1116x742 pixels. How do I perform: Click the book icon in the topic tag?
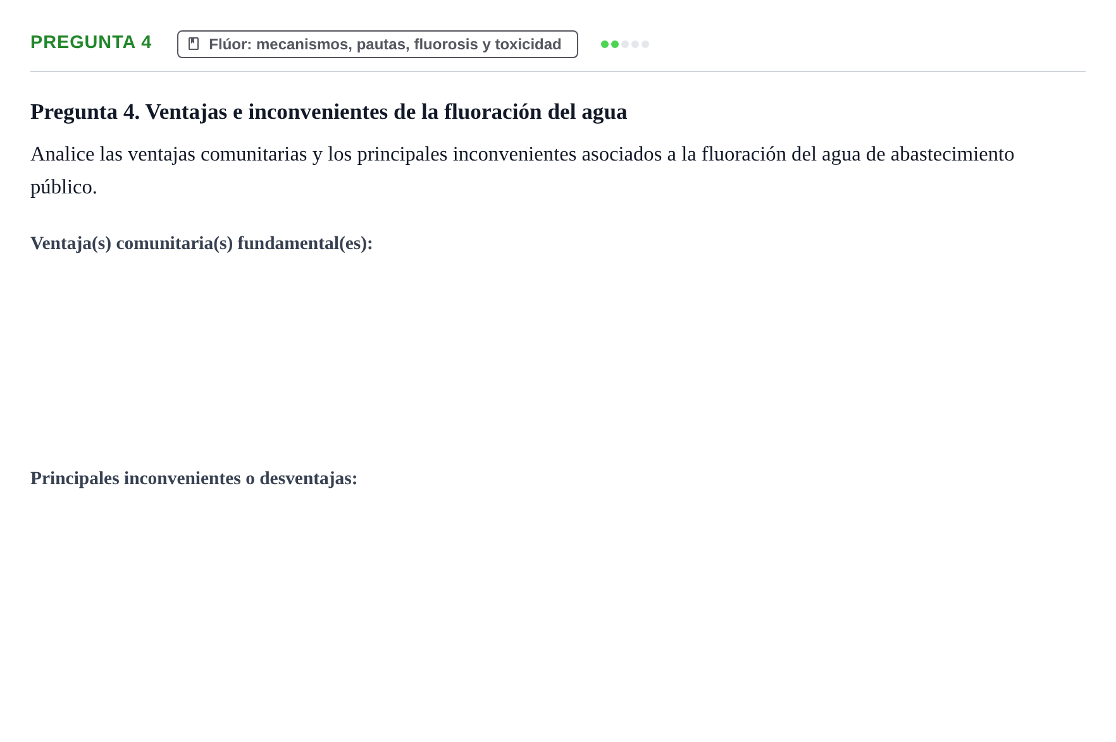coord(194,44)
